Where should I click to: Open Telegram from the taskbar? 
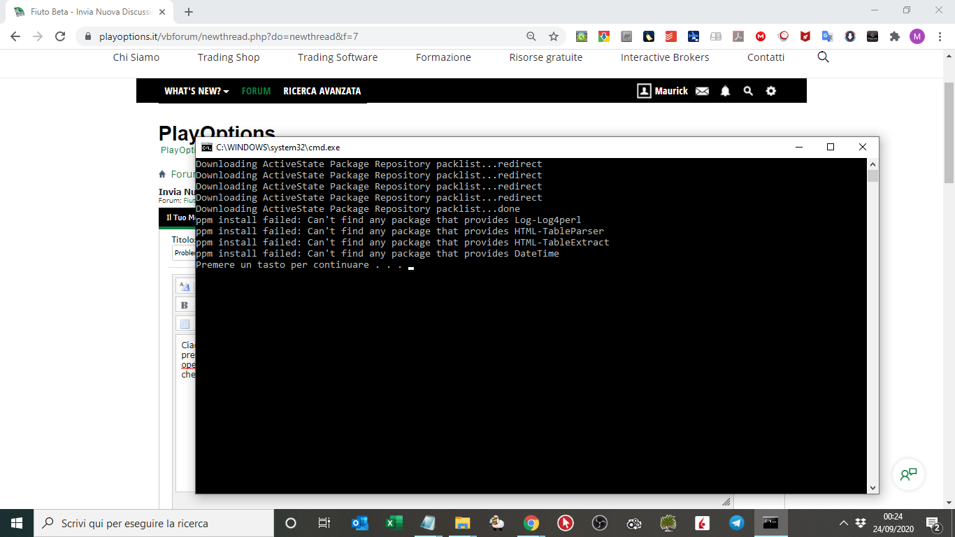736,523
